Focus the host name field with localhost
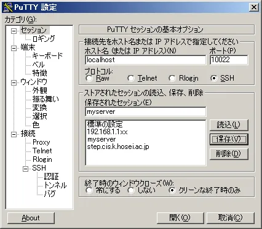262x229 pixels. click(146, 60)
